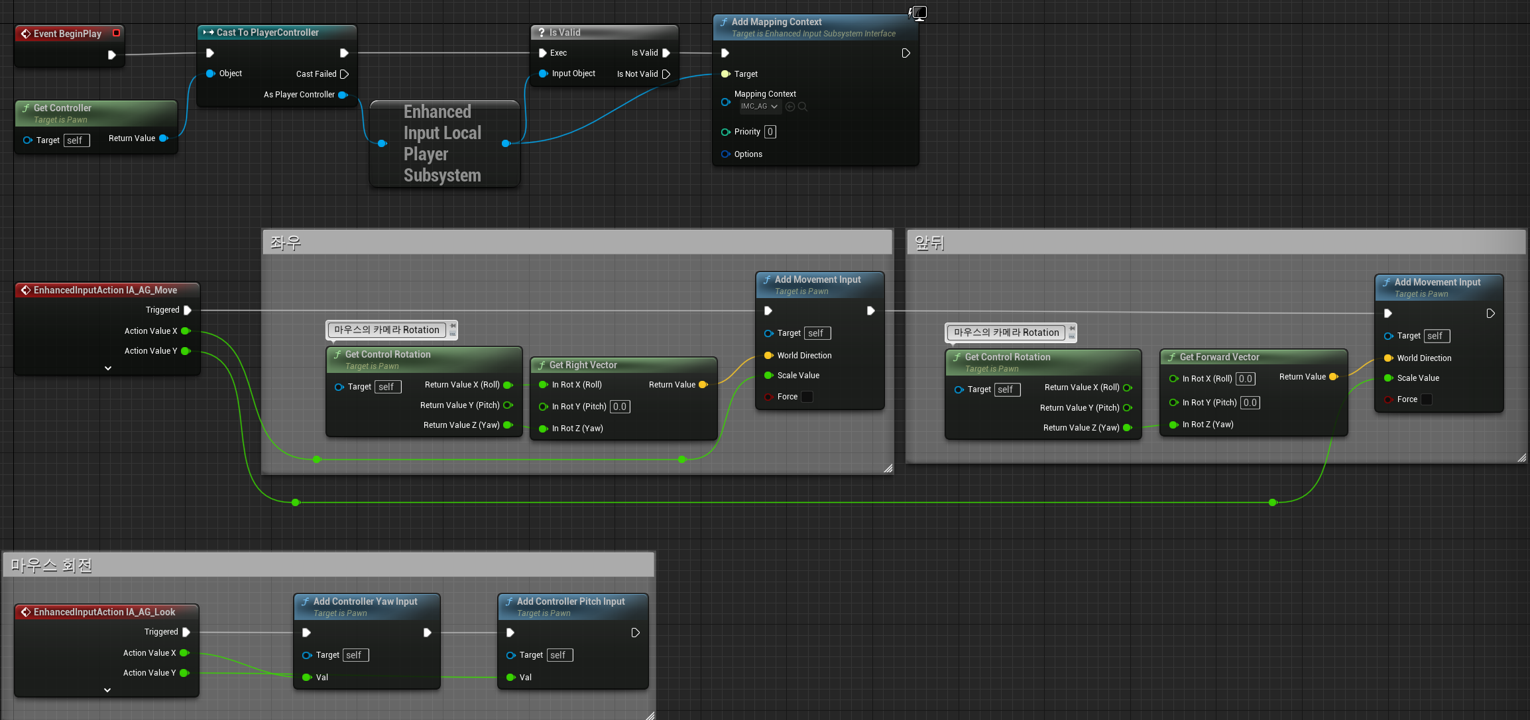The image size is (1530, 720).
Task: Click the Add Controller Yaw Input node title
Action: (365, 601)
